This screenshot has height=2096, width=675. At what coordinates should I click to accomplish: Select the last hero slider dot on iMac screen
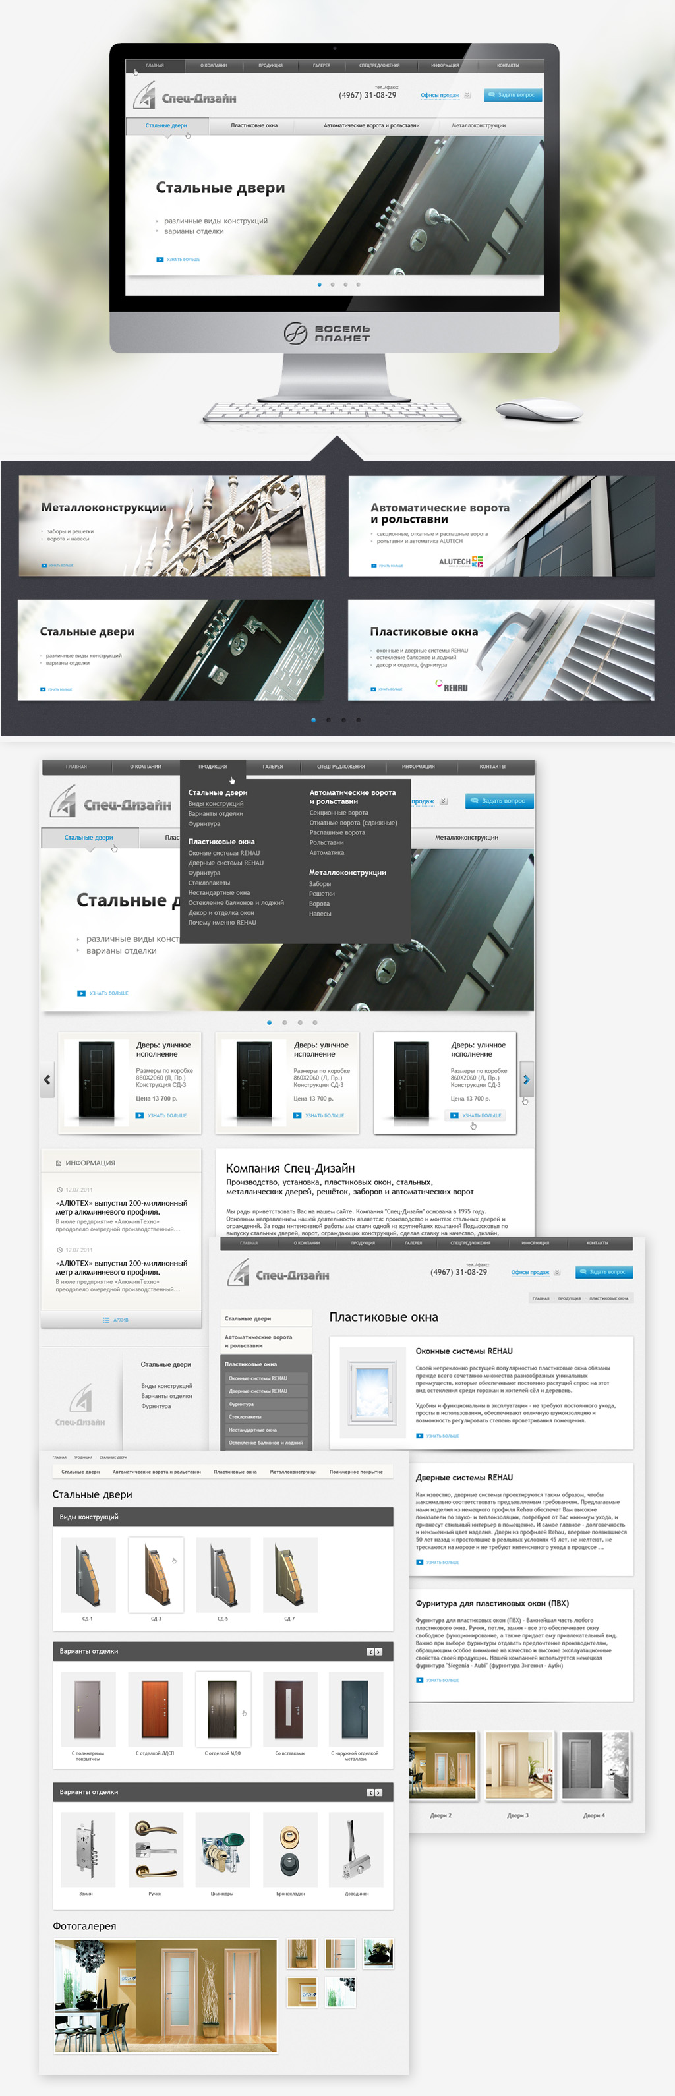pos(358,285)
